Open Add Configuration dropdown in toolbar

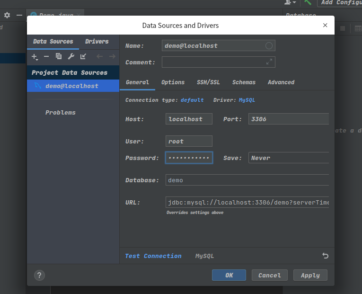[340, 2]
